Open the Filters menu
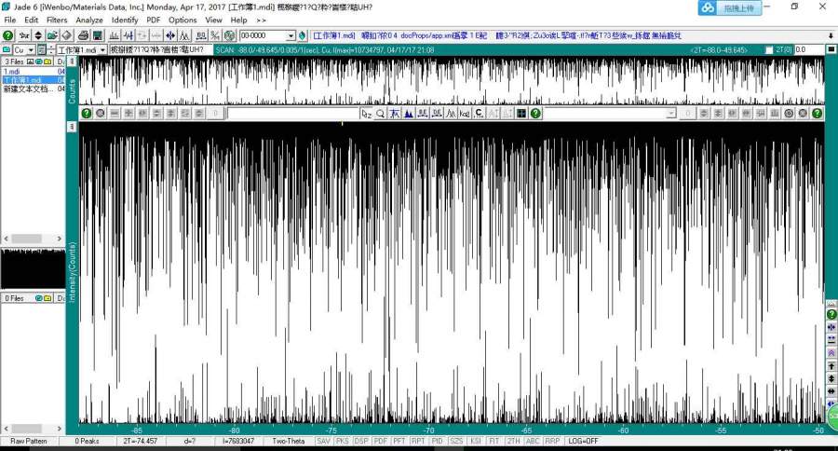The image size is (838, 451). tap(57, 20)
